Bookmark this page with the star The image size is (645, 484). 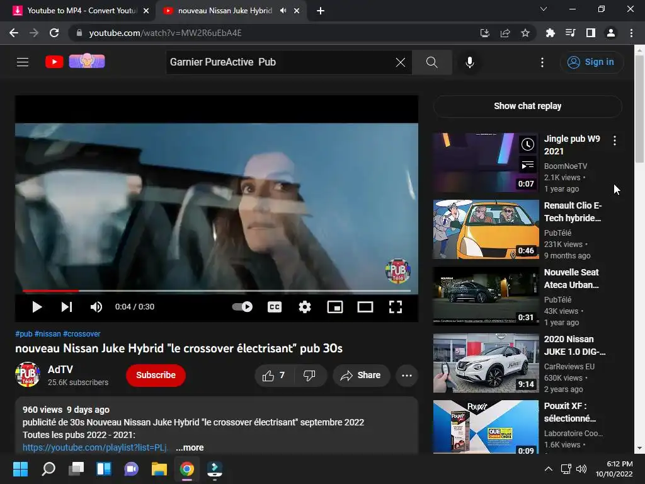(x=525, y=33)
